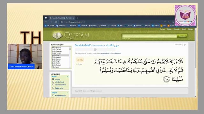Open a new tab with the plus icon
Viewport: 204px width, 114px height.
point(77,18)
